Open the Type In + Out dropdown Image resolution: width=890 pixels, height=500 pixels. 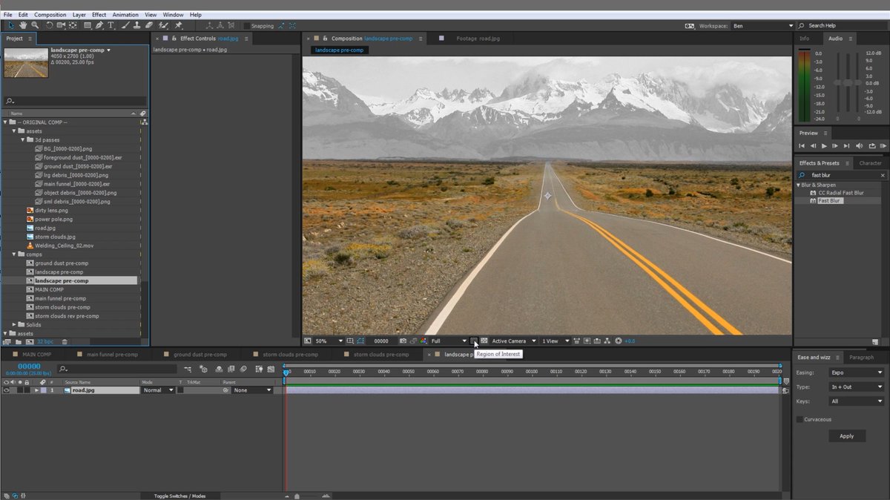[x=857, y=386]
